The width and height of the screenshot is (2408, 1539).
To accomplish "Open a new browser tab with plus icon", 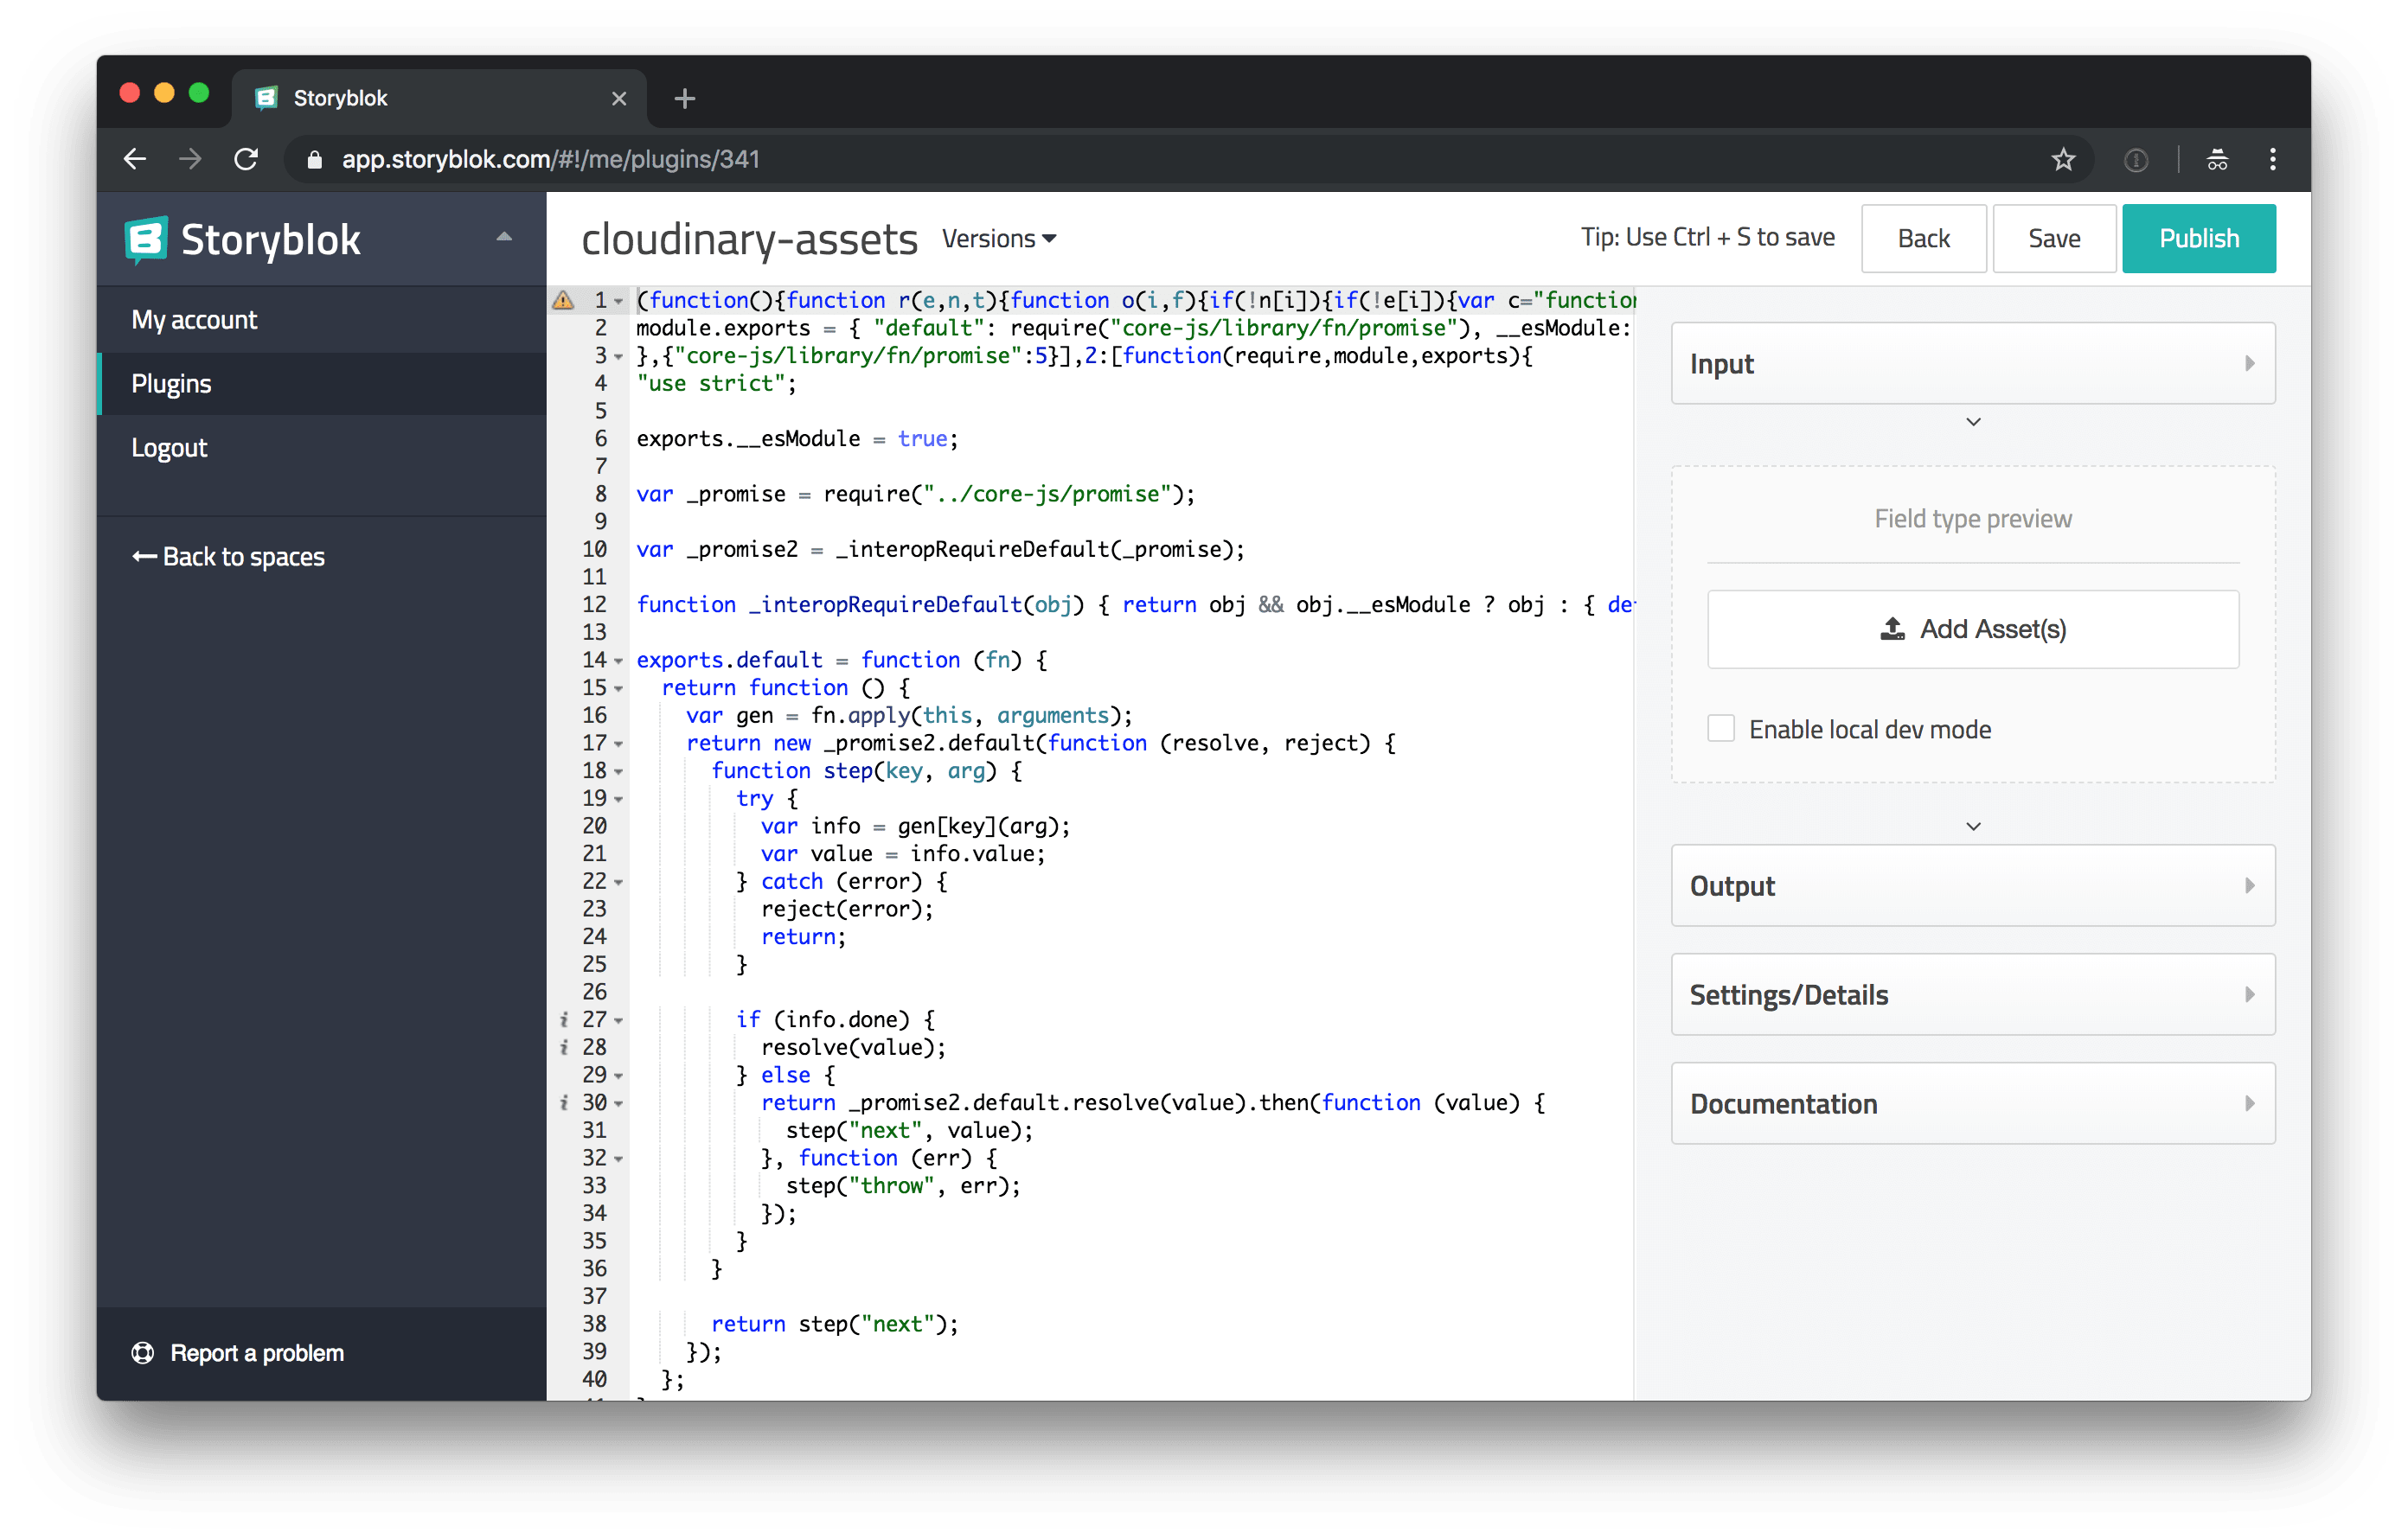I will pyautogui.click(x=684, y=98).
